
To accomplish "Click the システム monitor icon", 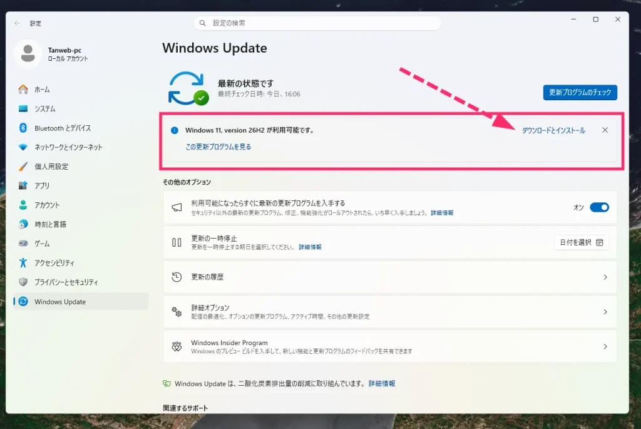I will pos(23,108).
